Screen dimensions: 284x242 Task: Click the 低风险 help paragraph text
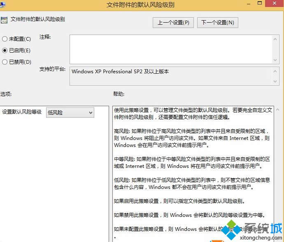(x=192, y=184)
